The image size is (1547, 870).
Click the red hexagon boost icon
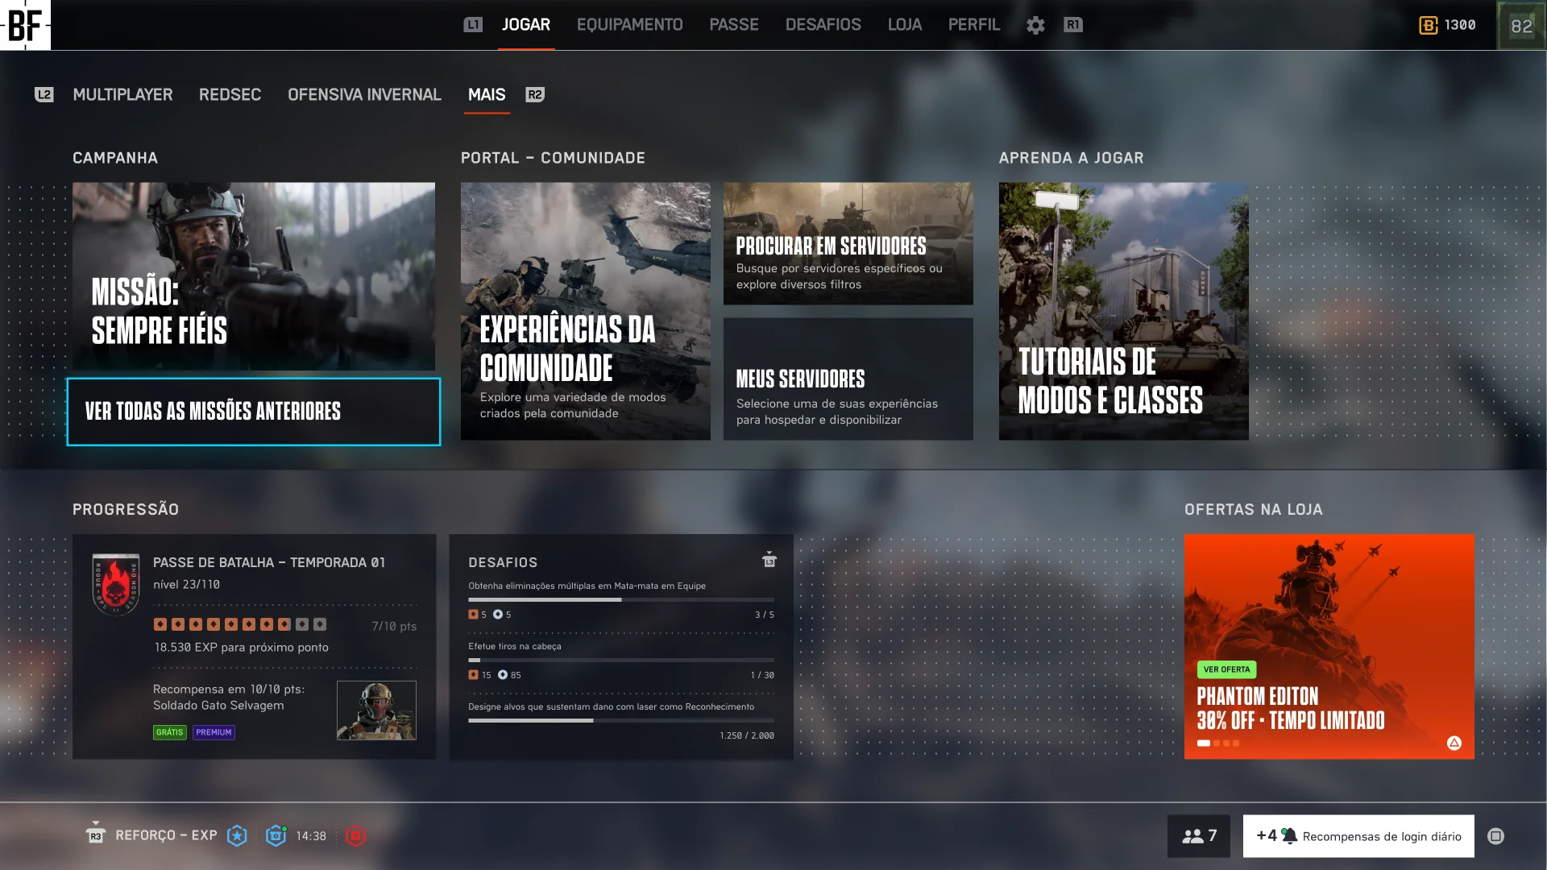[x=355, y=836]
